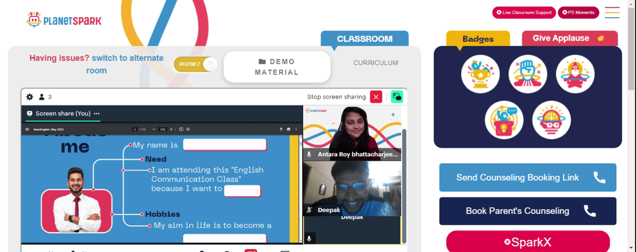Select the CLASSROOM tab
The image size is (636, 252).
[x=364, y=39]
